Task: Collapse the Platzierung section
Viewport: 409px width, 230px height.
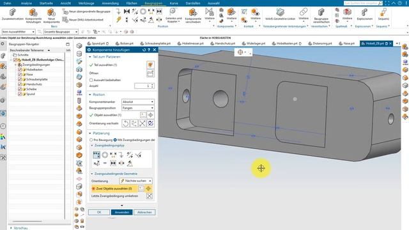Action: click(x=90, y=134)
